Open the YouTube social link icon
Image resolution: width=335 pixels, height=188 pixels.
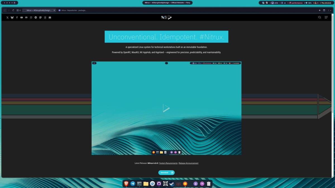click(21, 18)
